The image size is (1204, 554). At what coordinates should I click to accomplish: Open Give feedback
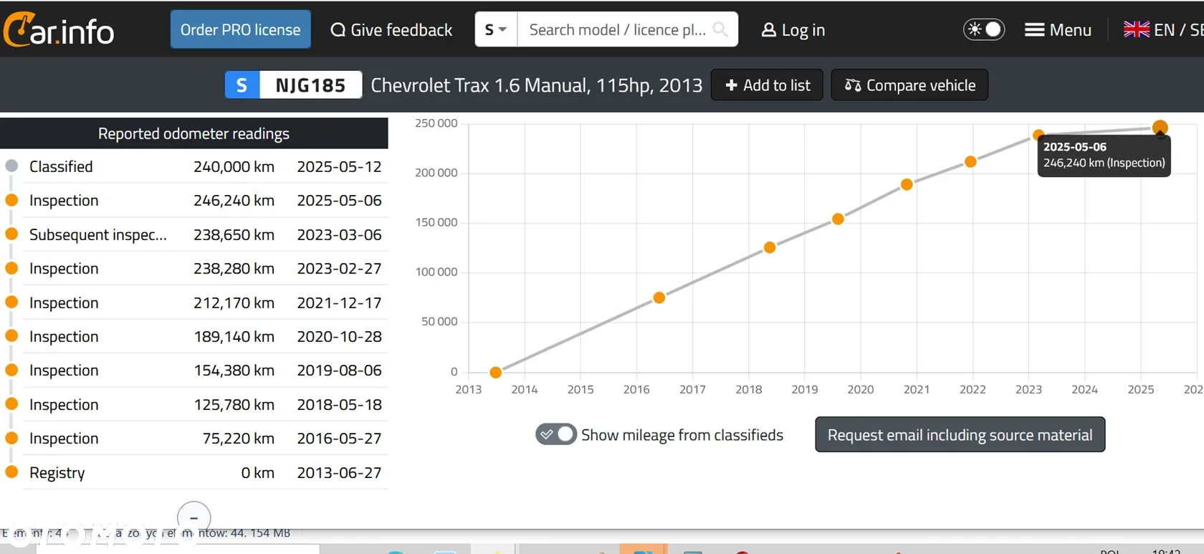click(391, 29)
